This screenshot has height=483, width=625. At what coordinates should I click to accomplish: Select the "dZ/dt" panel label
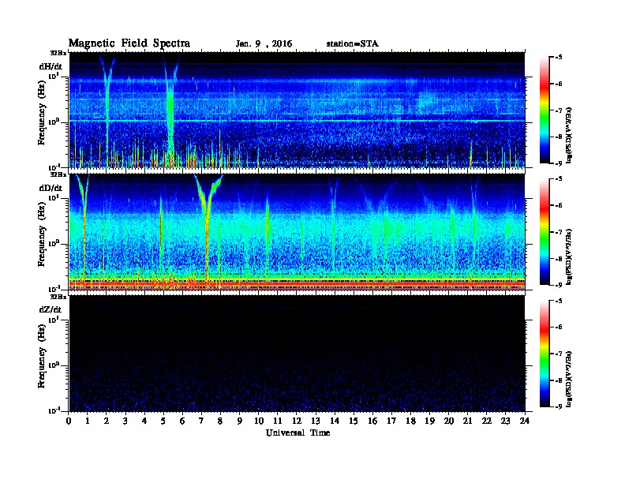point(51,309)
